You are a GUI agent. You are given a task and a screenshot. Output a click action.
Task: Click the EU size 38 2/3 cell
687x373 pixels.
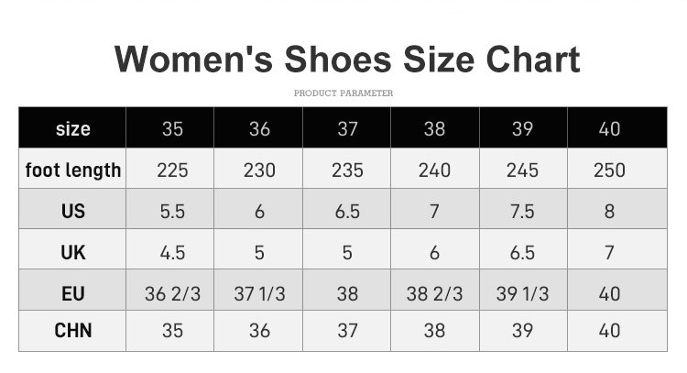434,293
